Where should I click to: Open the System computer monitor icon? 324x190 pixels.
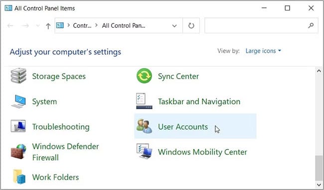18,101
